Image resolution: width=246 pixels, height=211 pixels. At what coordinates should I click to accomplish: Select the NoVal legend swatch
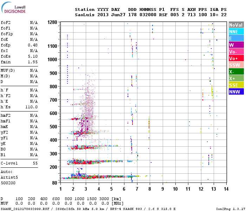[236, 25]
